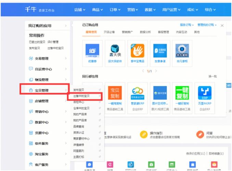The height and width of the screenshot is (171, 232).
Task: Click the 服务订购 link
Action: click(x=187, y=25)
